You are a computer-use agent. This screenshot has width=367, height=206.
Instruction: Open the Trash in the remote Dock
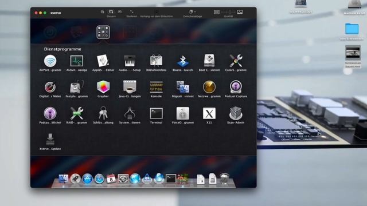224,179
